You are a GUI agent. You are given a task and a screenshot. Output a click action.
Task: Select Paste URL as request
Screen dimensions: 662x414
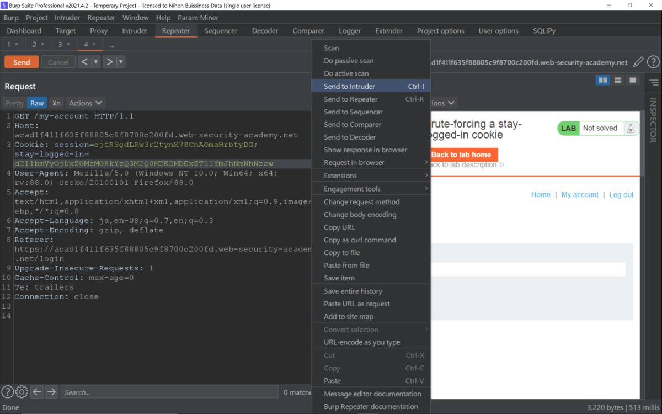[371, 304]
